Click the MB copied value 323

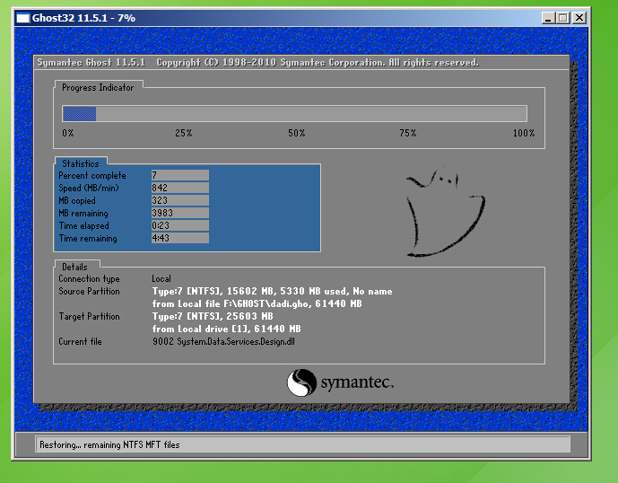(180, 200)
